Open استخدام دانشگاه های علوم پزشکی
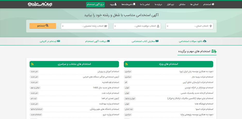Image resolution: width=242 pixels, height=119 pixels. tap(104, 109)
